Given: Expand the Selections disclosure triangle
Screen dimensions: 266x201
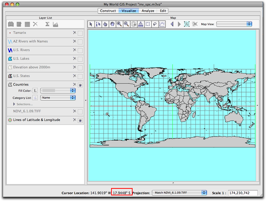Looking at the screenshot, I should tap(14, 104).
